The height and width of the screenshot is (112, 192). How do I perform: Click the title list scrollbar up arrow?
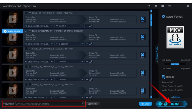(x=151, y=11)
